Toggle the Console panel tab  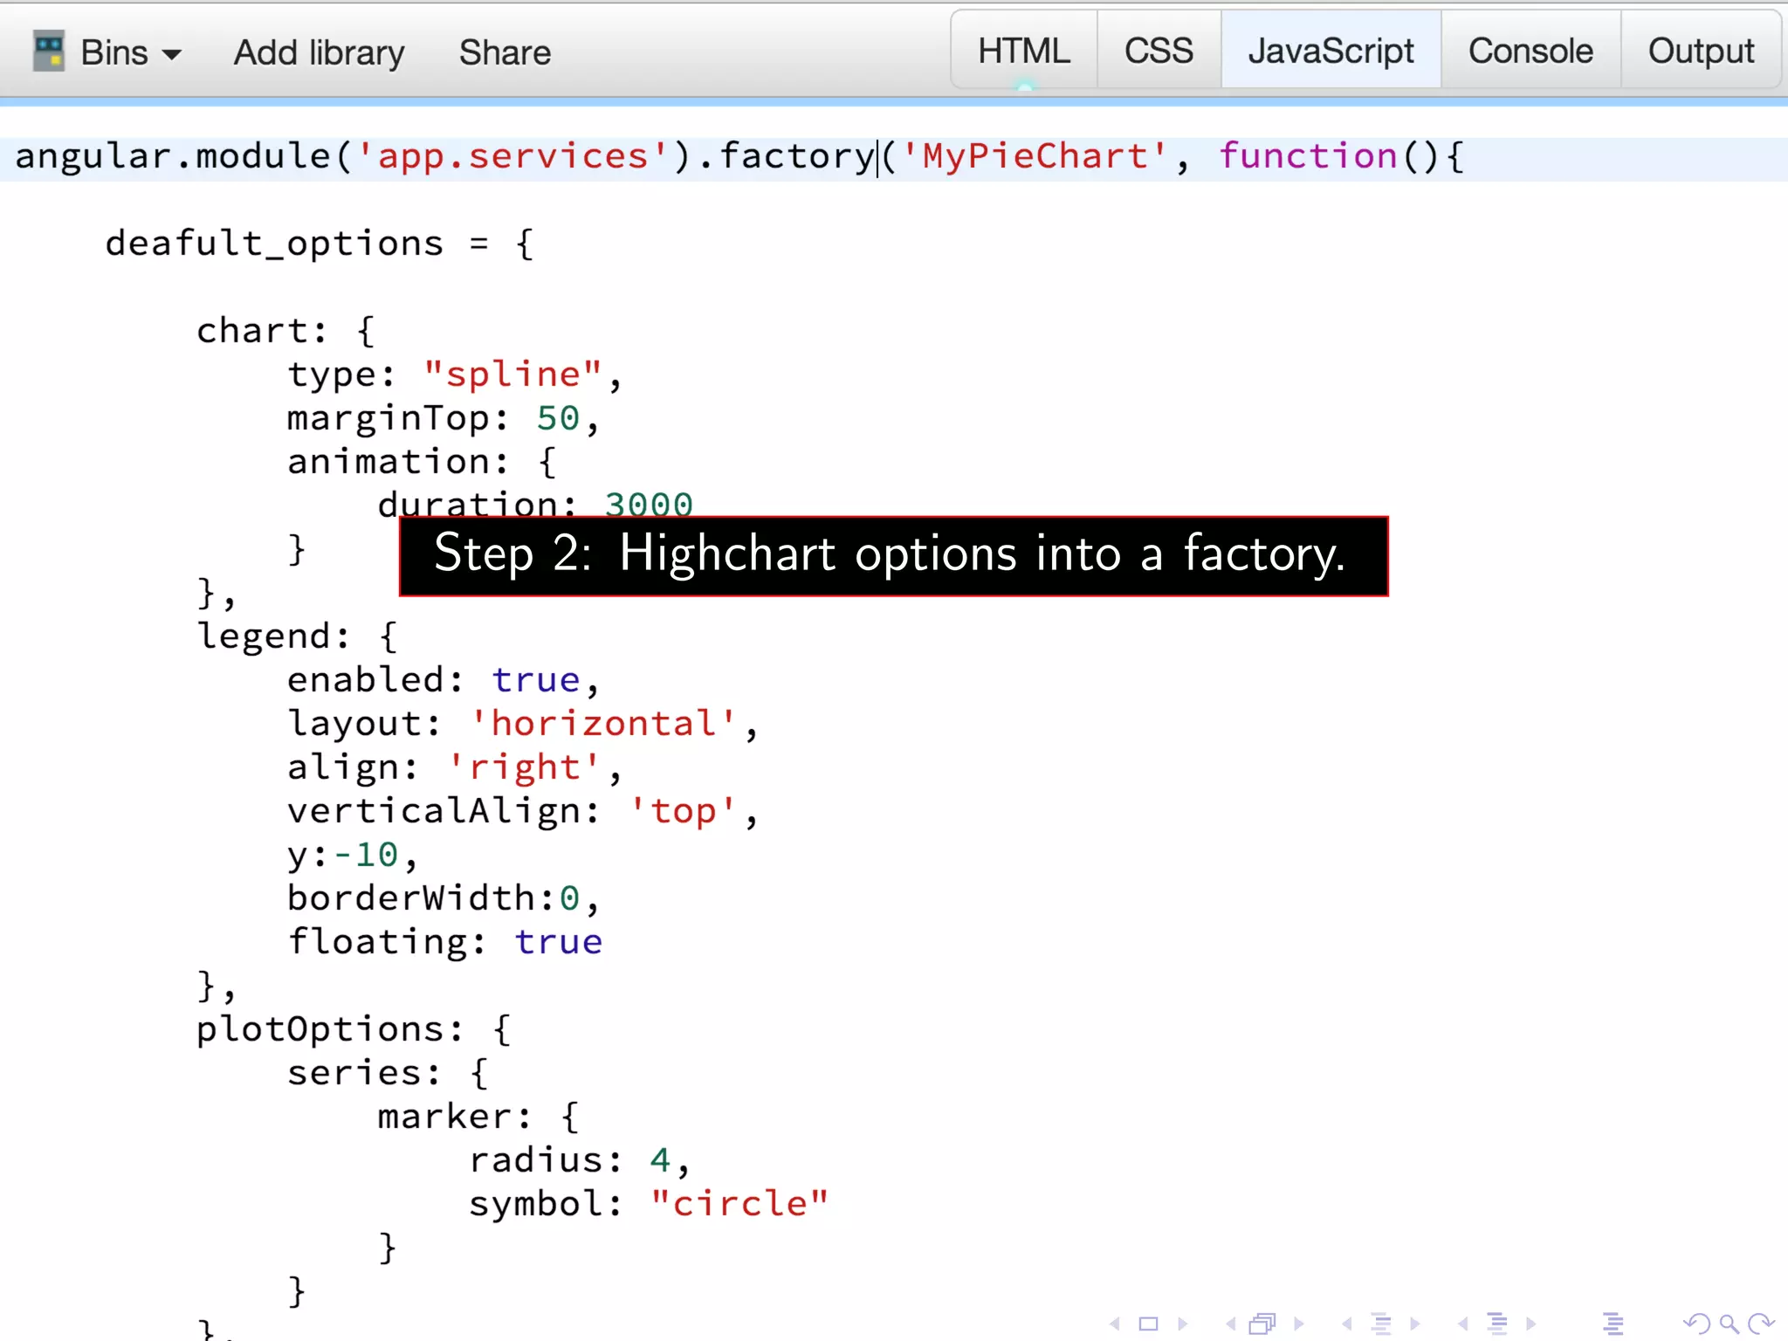click(x=1530, y=51)
